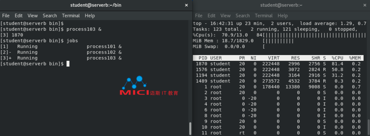Click the 9008 SHR value

[314, 87]
